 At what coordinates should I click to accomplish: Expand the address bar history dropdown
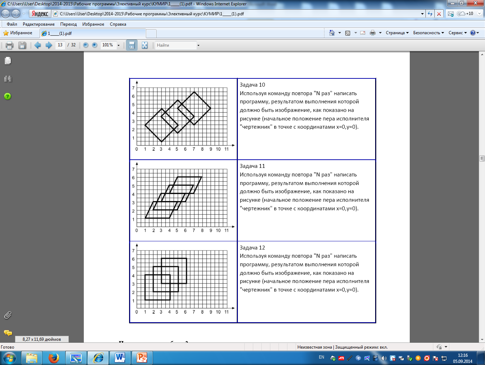point(422,14)
